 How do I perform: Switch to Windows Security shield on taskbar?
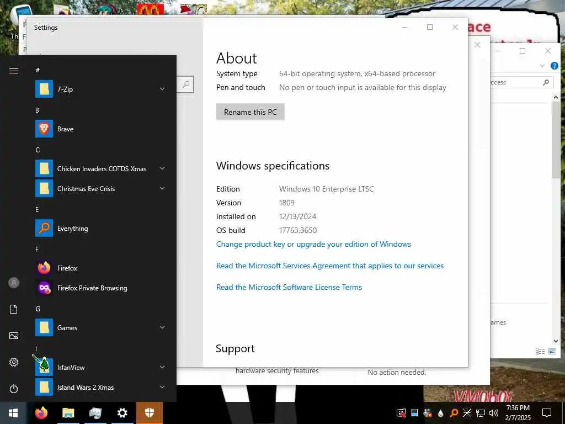[150, 413]
